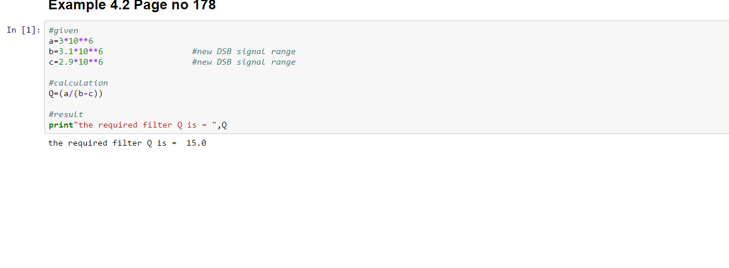Click the "#given" comment in code cell

pos(64,30)
